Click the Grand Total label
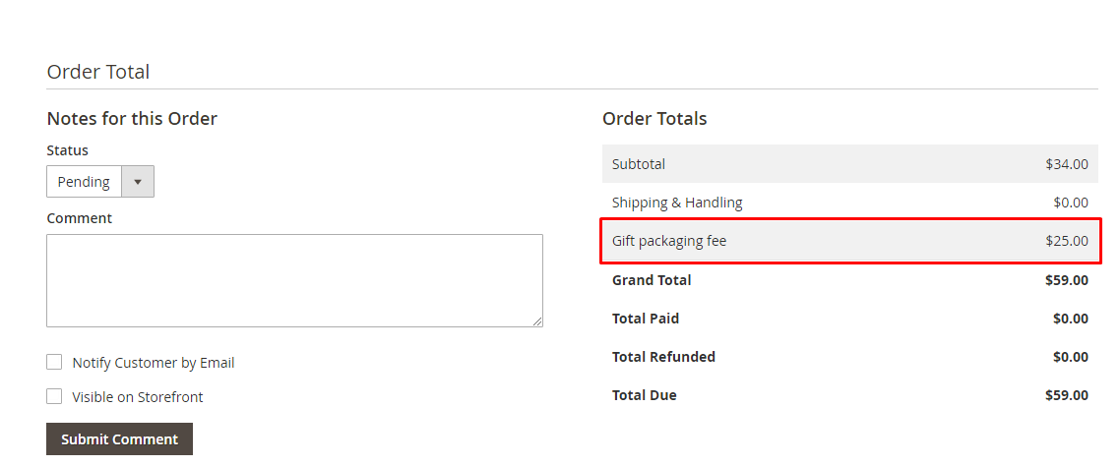Viewport: 1120px width, 466px height. (652, 280)
